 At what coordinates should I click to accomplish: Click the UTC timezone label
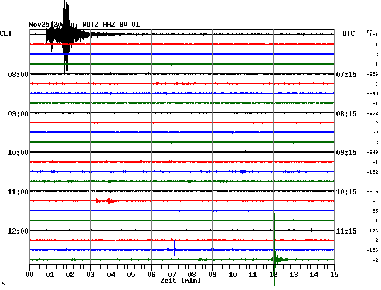[x=348, y=33]
